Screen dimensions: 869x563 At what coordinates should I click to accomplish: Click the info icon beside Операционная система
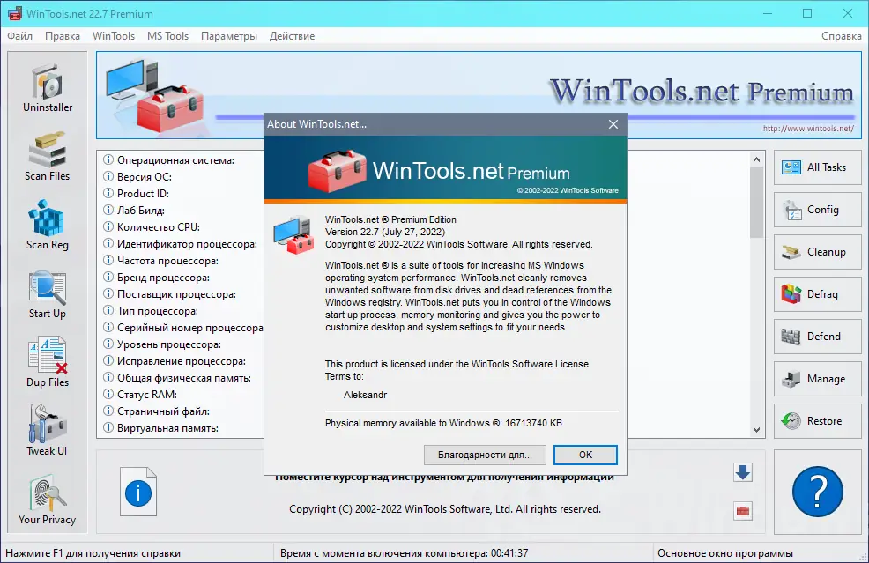pos(108,160)
